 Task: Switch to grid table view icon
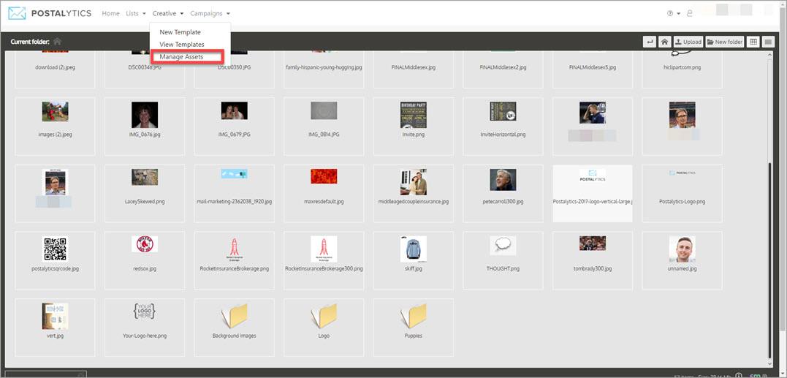(x=753, y=42)
